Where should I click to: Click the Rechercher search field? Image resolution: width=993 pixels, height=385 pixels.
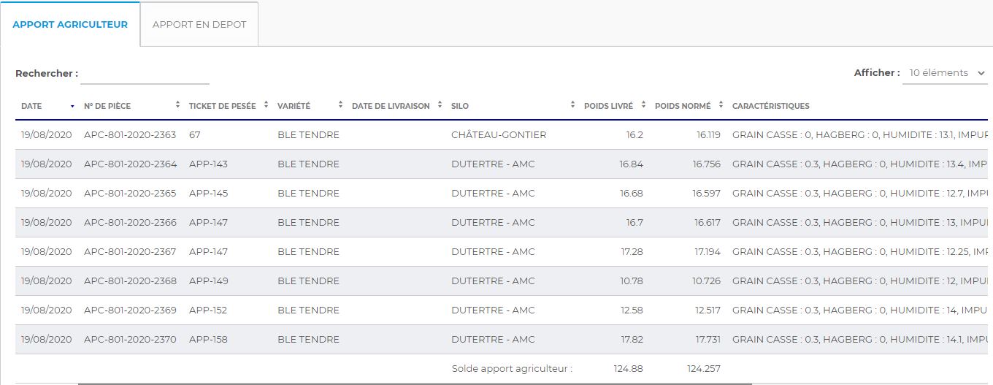coord(145,74)
